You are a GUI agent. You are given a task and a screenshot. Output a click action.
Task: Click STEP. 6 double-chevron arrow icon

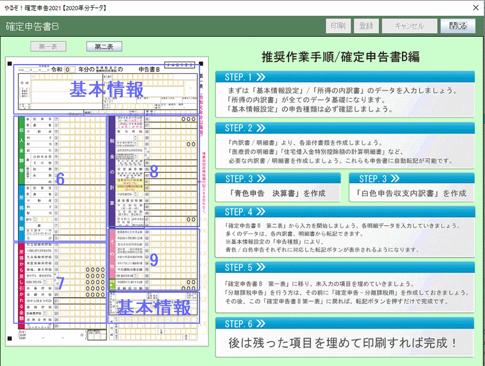[x=261, y=324]
